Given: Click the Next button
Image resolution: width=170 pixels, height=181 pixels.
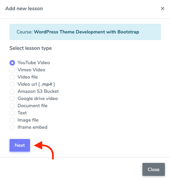Looking at the screenshot, I should 20,145.
